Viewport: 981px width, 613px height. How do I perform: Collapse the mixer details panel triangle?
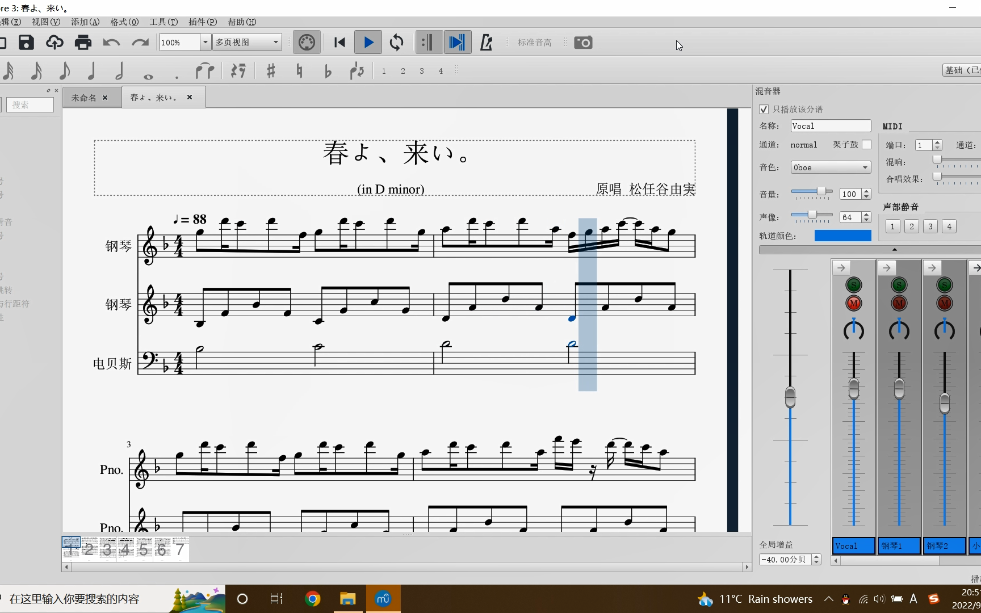tap(894, 250)
